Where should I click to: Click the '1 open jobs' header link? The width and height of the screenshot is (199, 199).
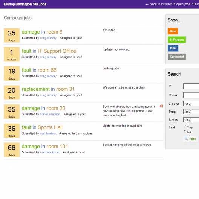[x=182, y=4]
